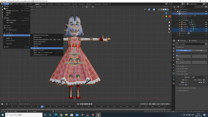Open the インポート submenu
This screenshot has height=117, width=208.
point(17,33)
